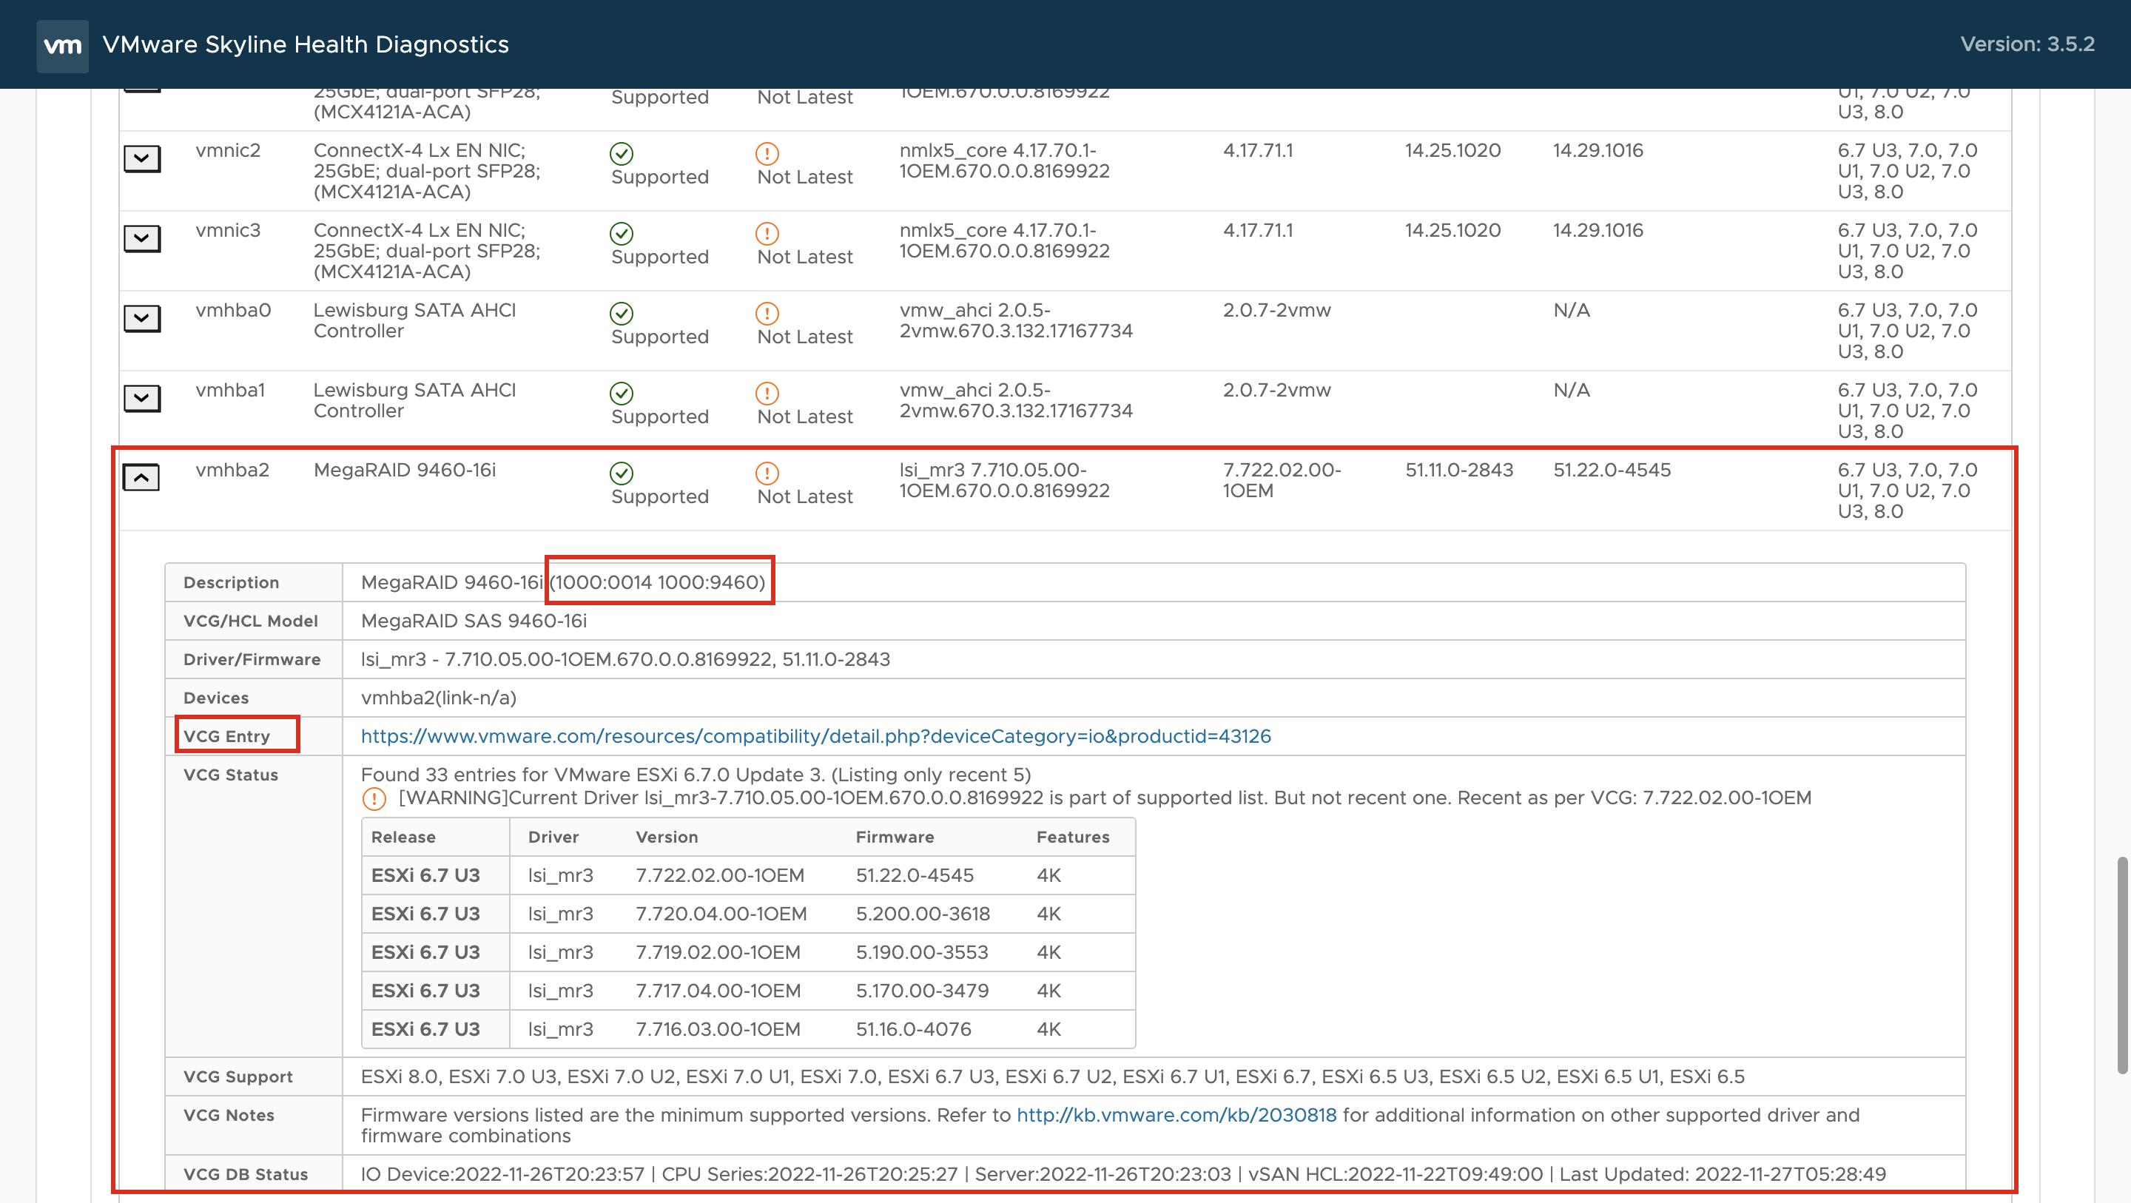Click the 7.722.02.00-1OEM version in VCG table
The width and height of the screenshot is (2131, 1203).
(720, 875)
